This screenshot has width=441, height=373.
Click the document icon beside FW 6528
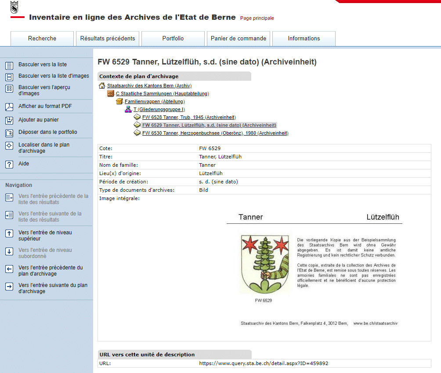click(137, 117)
